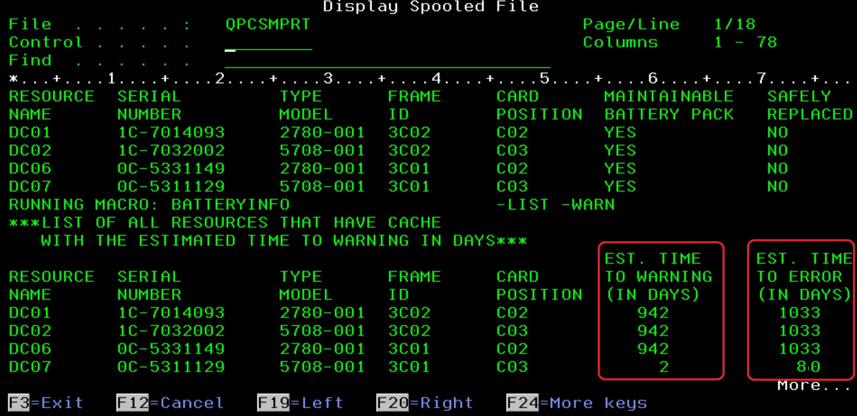Click the MAINTAINABLE BATTERY PACK column header
The image size is (857, 416).
668,105
